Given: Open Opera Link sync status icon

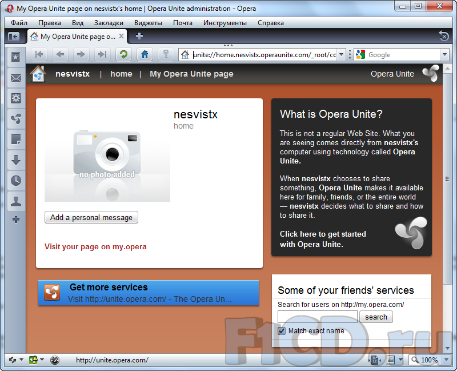Looking at the screenshot, I should [x=13, y=360].
